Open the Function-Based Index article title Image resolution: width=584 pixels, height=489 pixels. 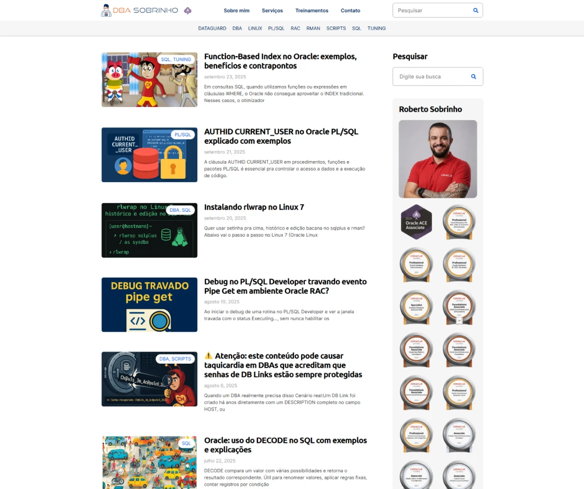280,61
